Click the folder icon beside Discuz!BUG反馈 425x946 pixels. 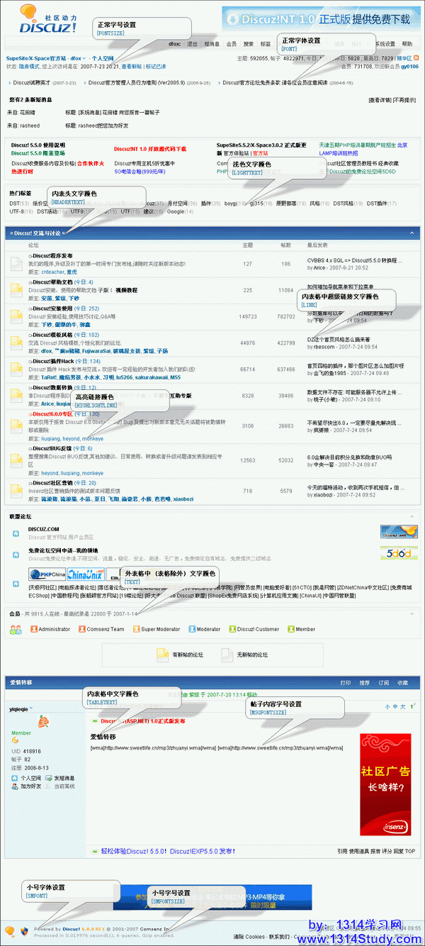coord(16,460)
